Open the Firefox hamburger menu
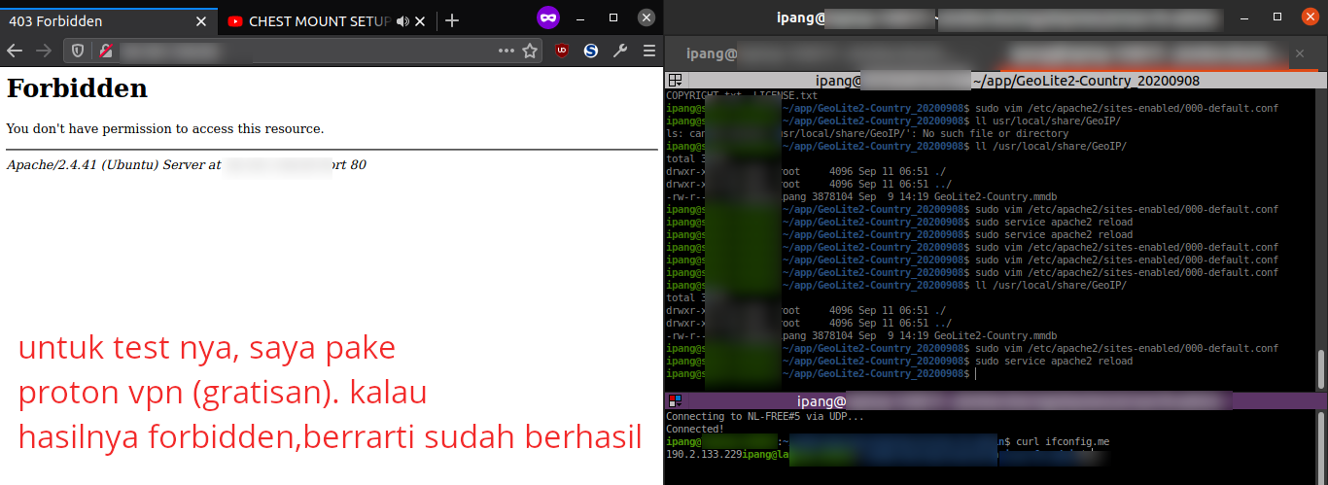Image resolution: width=1328 pixels, height=485 pixels. [x=648, y=52]
